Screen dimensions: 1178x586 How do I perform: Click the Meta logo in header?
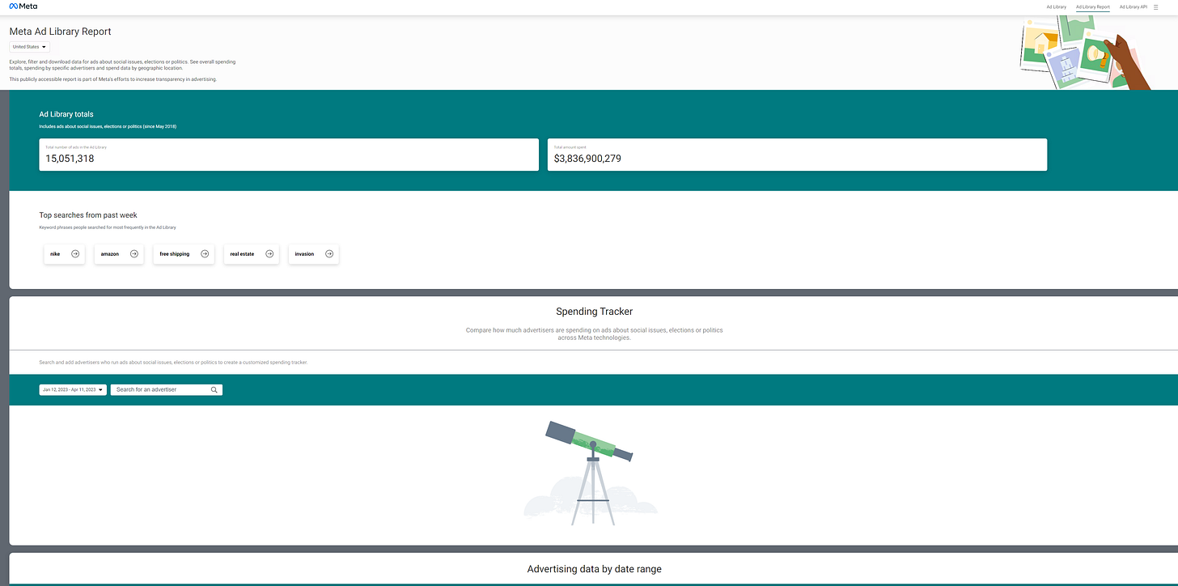[x=22, y=6]
